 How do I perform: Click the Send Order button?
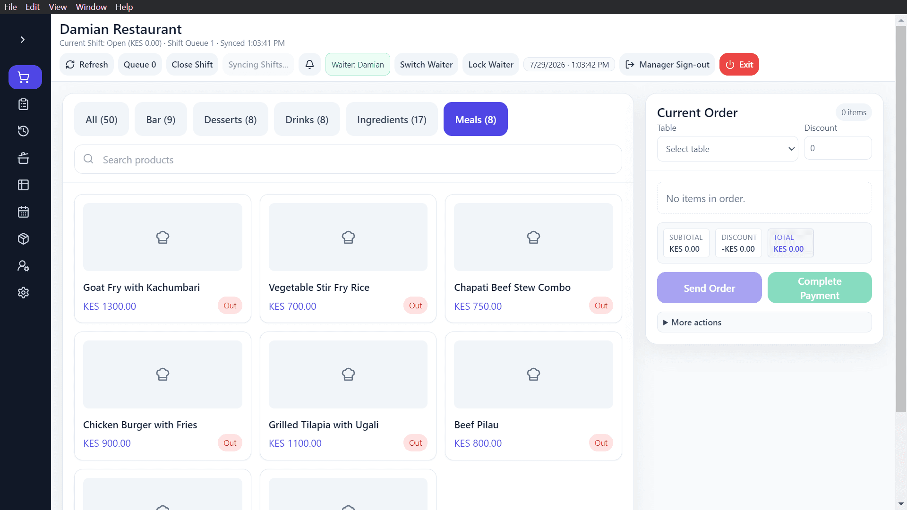[709, 288]
